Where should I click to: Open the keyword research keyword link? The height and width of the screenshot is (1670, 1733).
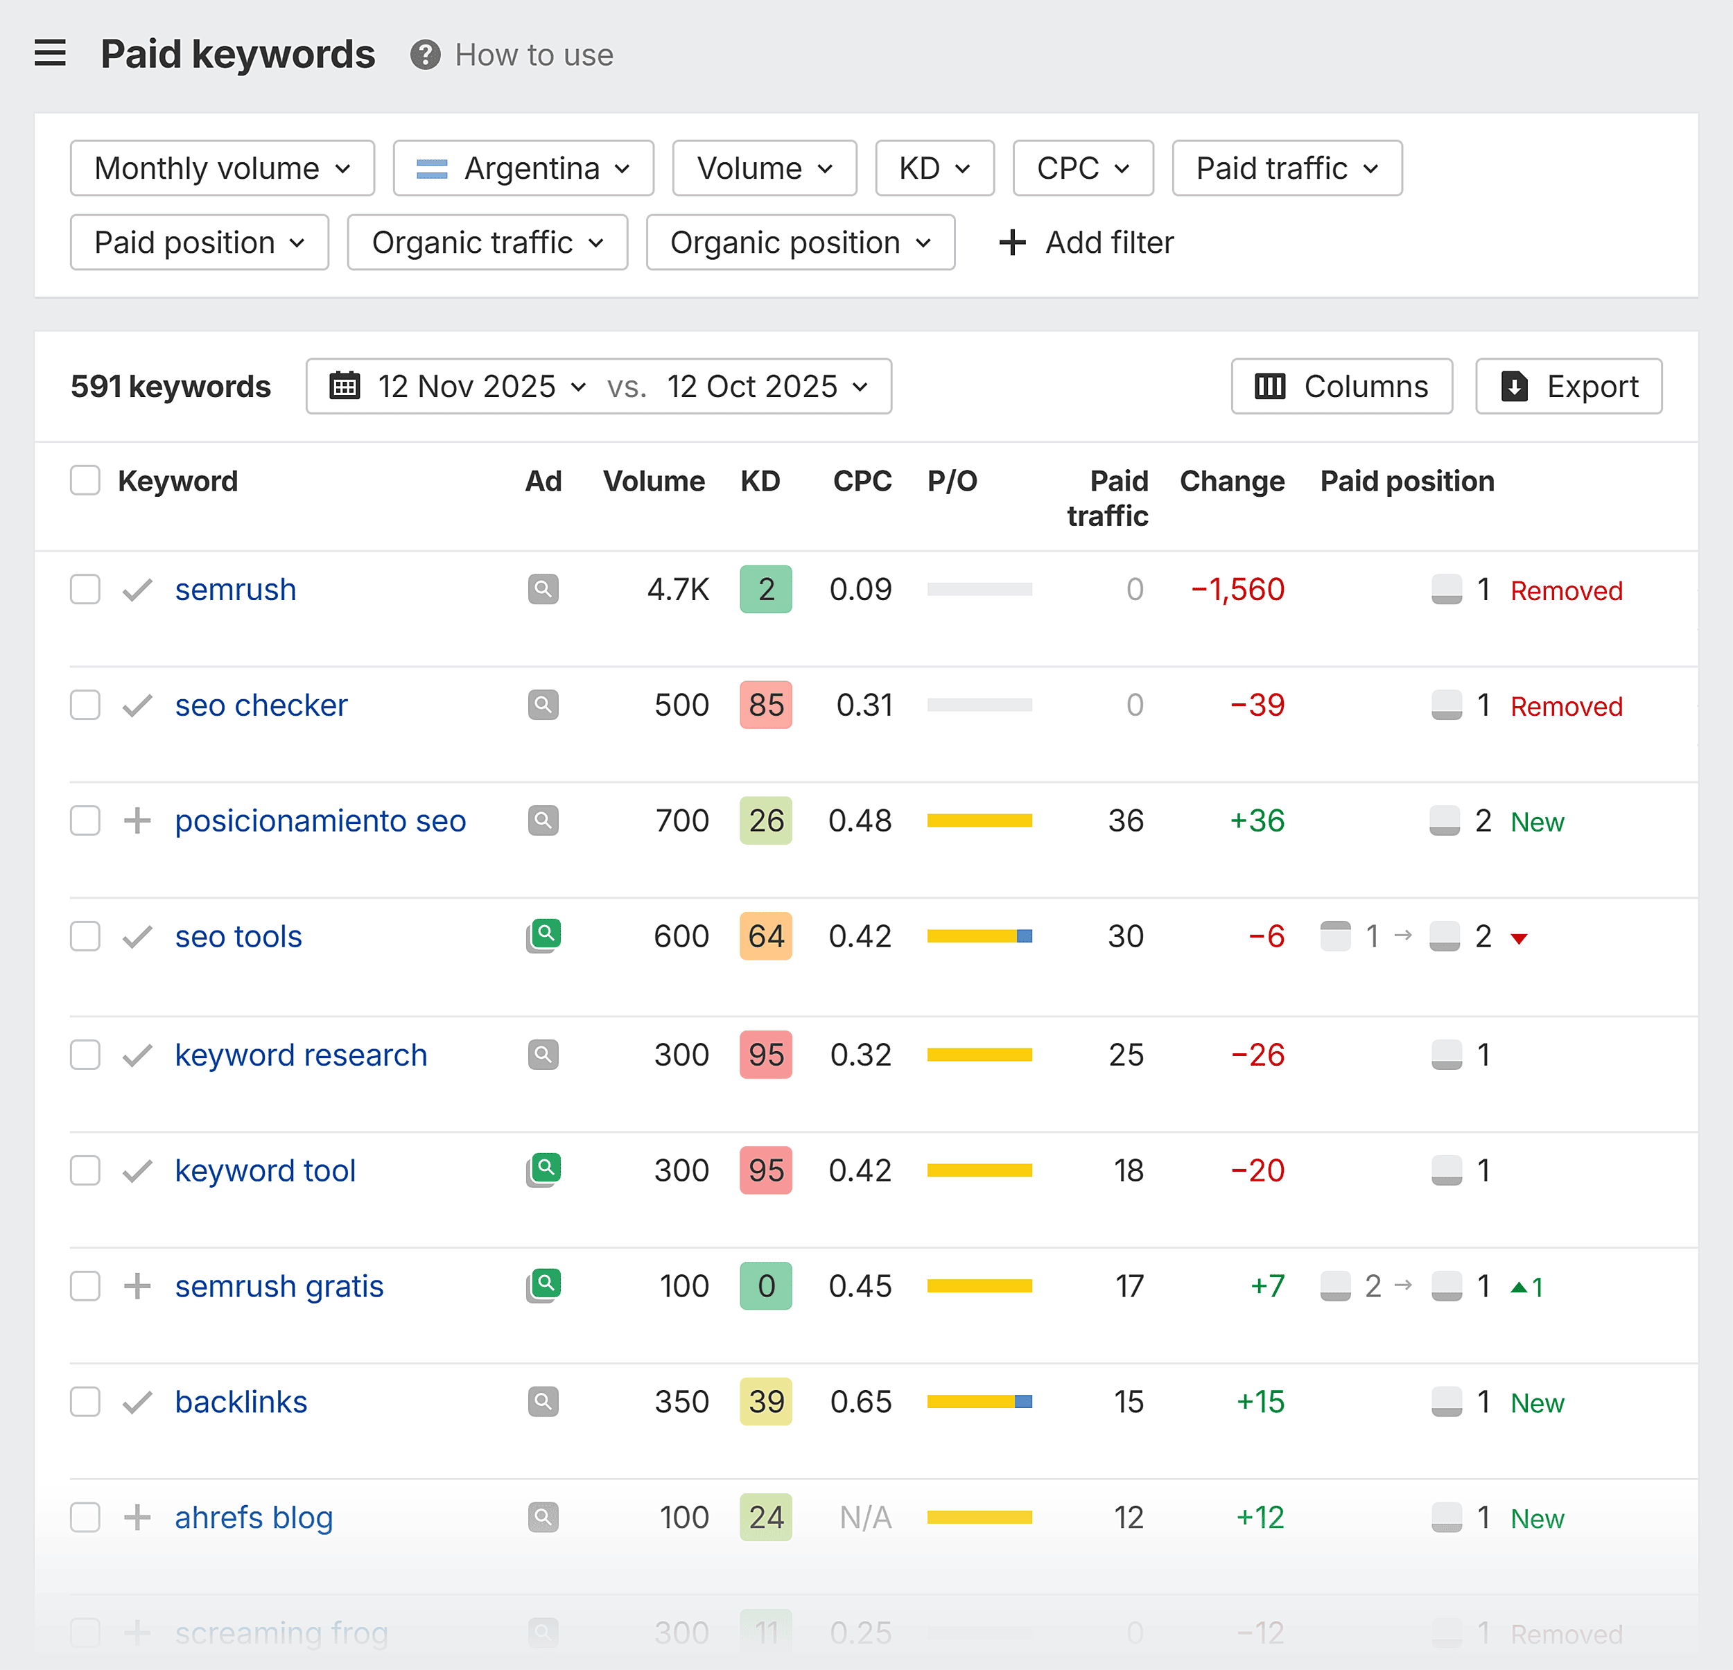pyautogui.click(x=301, y=1054)
